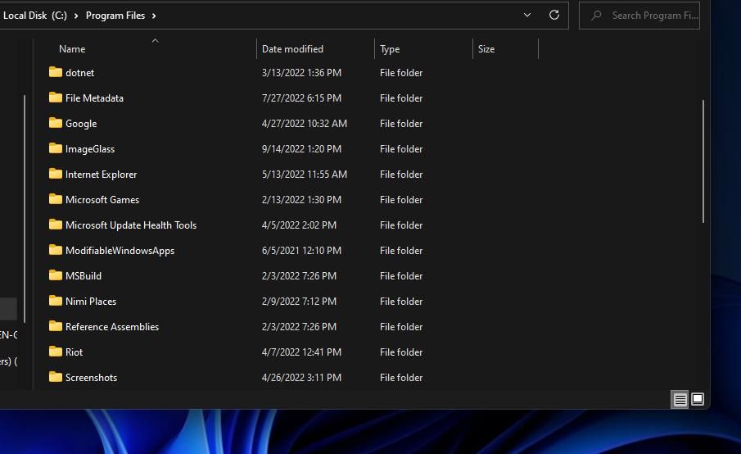
Task: Click the Microsoft Games folder icon
Action: pos(56,199)
